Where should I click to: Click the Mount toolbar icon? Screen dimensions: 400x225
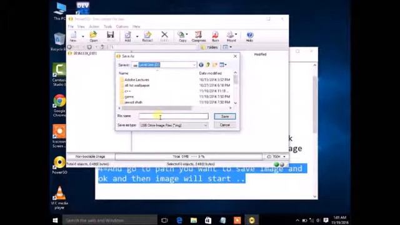pyautogui.click(x=231, y=36)
